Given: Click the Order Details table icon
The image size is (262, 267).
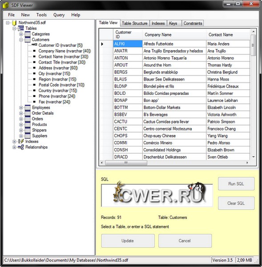Looking at the screenshot, I should point(28,113).
